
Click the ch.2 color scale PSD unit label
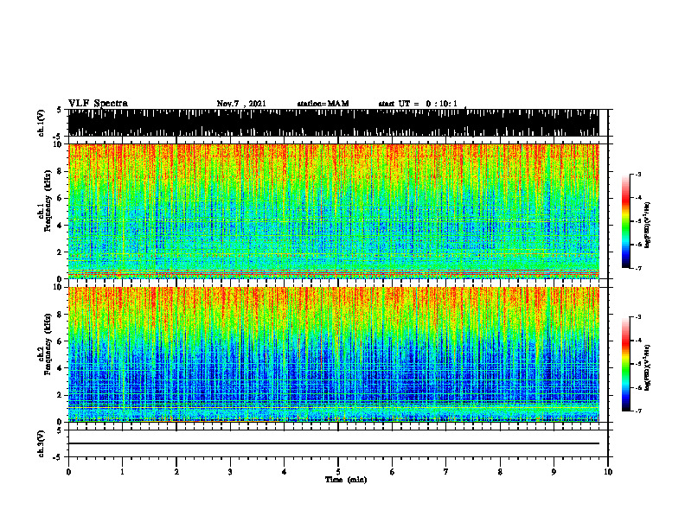pyautogui.click(x=648, y=367)
